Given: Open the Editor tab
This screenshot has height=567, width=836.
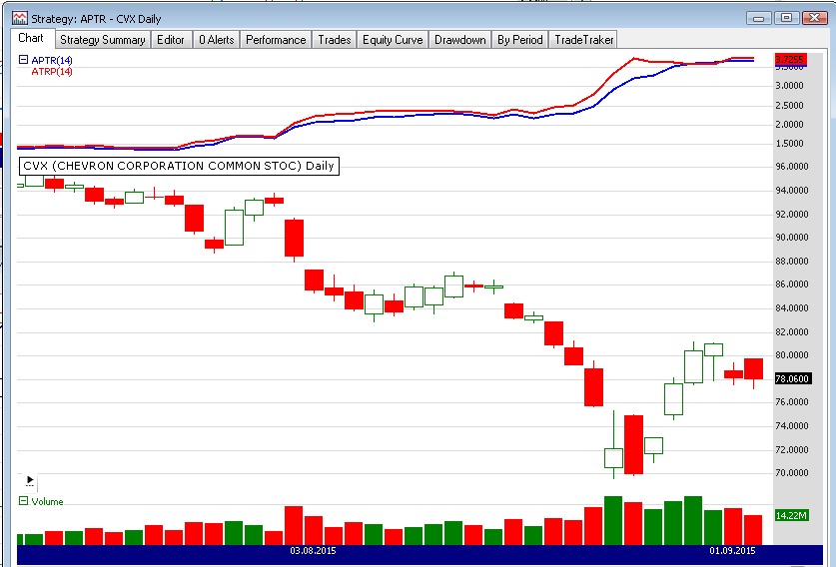Looking at the screenshot, I should [171, 40].
